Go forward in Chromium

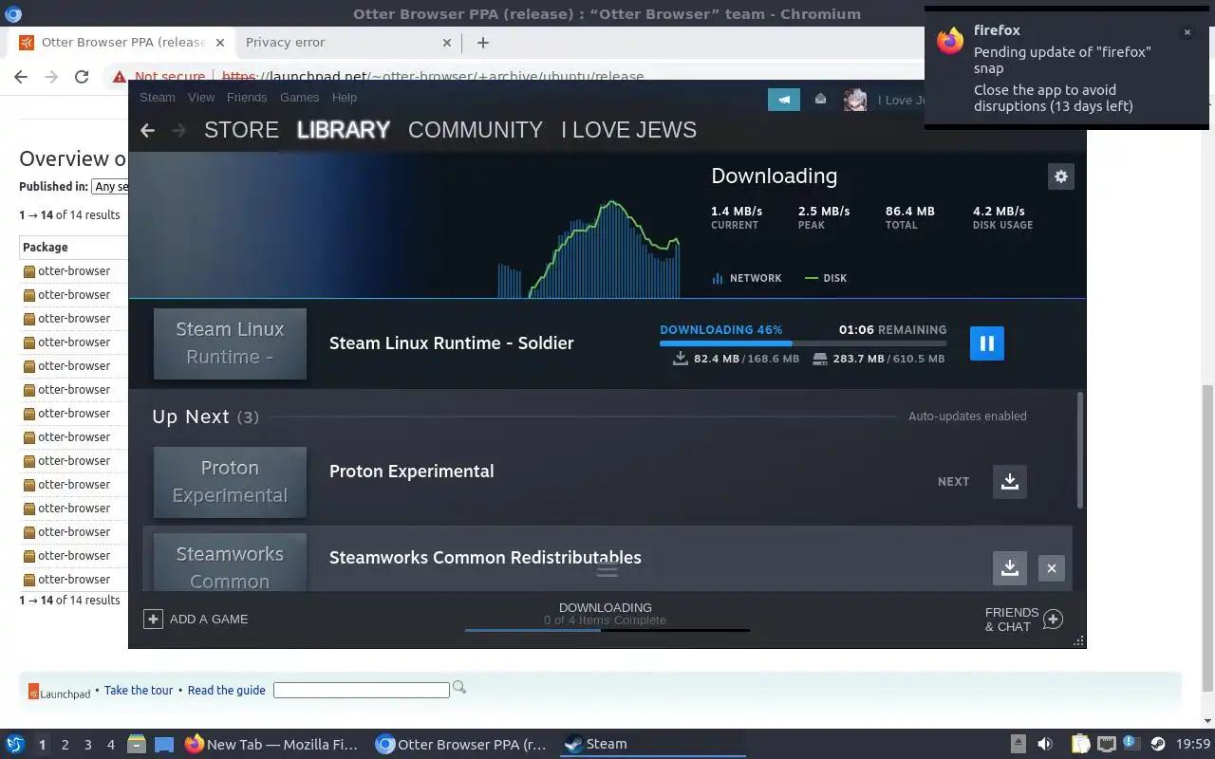pyautogui.click(x=51, y=77)
